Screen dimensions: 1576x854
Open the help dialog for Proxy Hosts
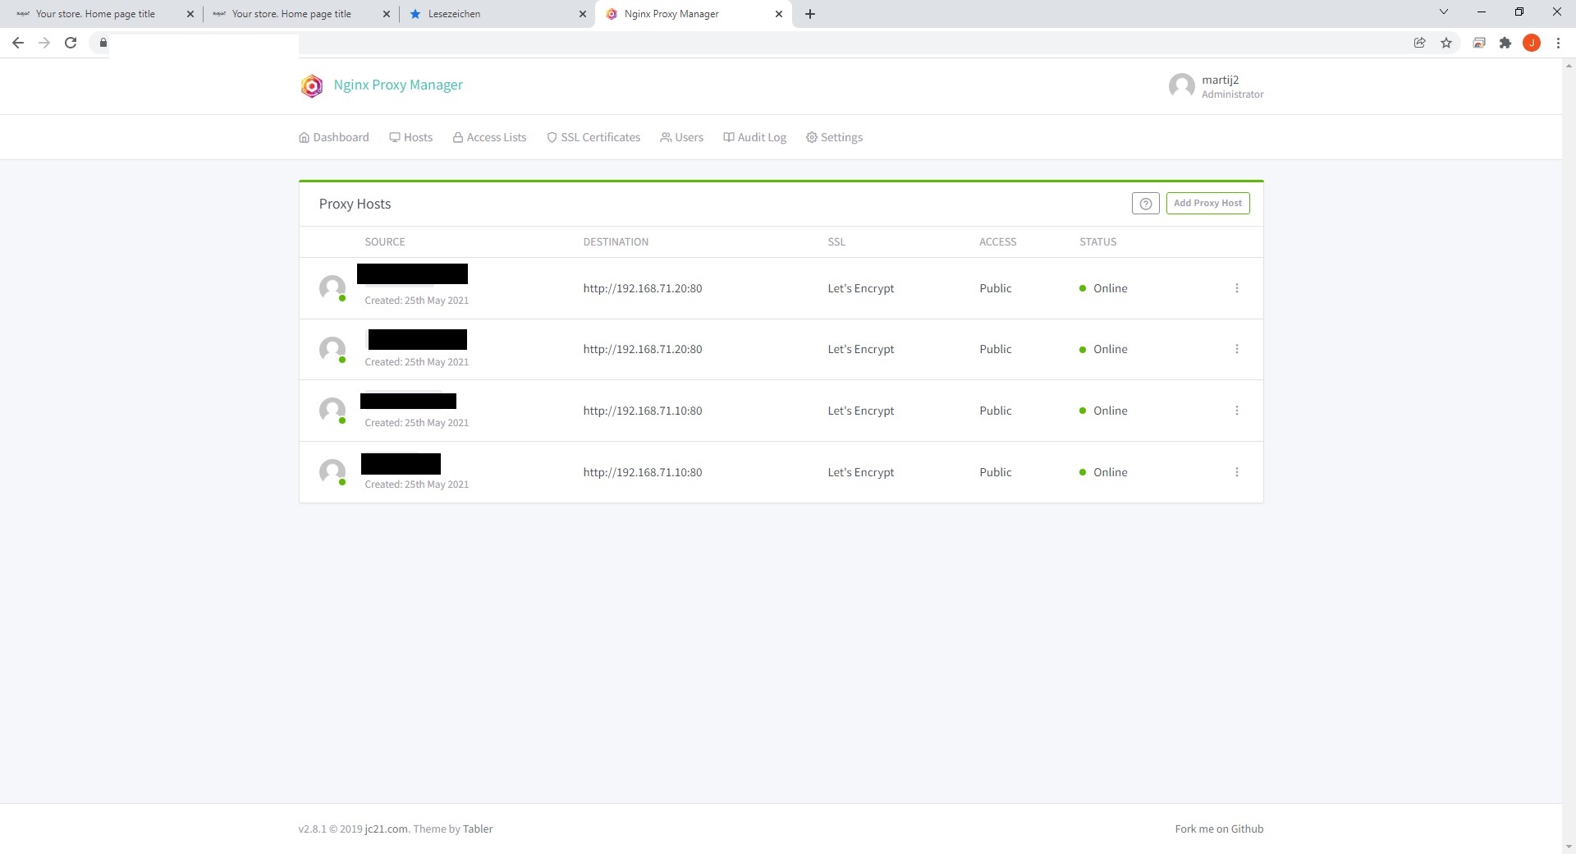pos(1145,203)
